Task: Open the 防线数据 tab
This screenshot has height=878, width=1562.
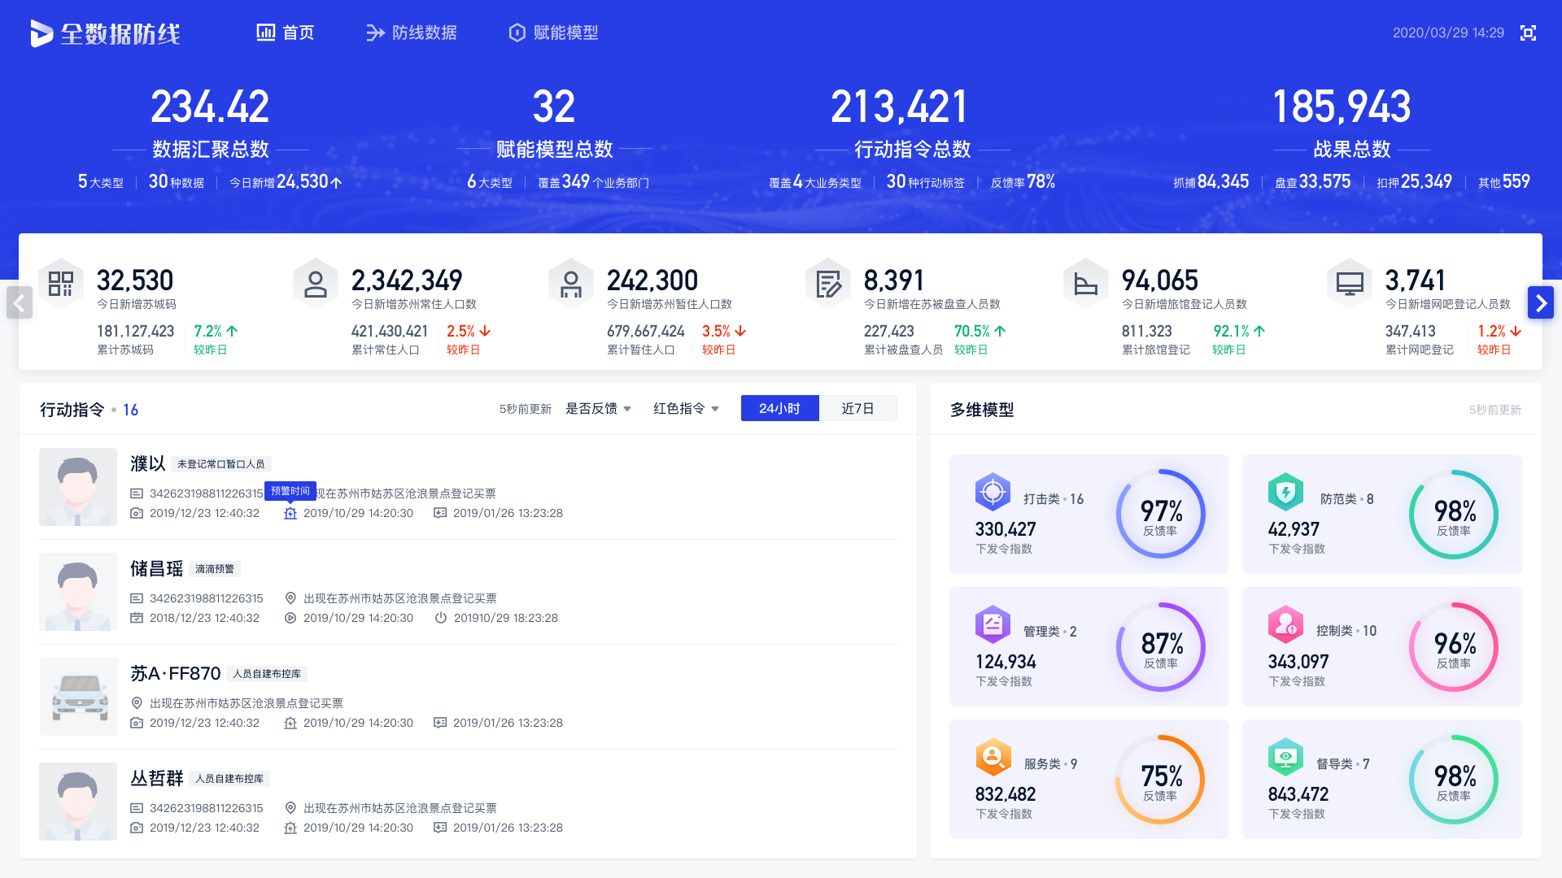Action: (412, 33)
